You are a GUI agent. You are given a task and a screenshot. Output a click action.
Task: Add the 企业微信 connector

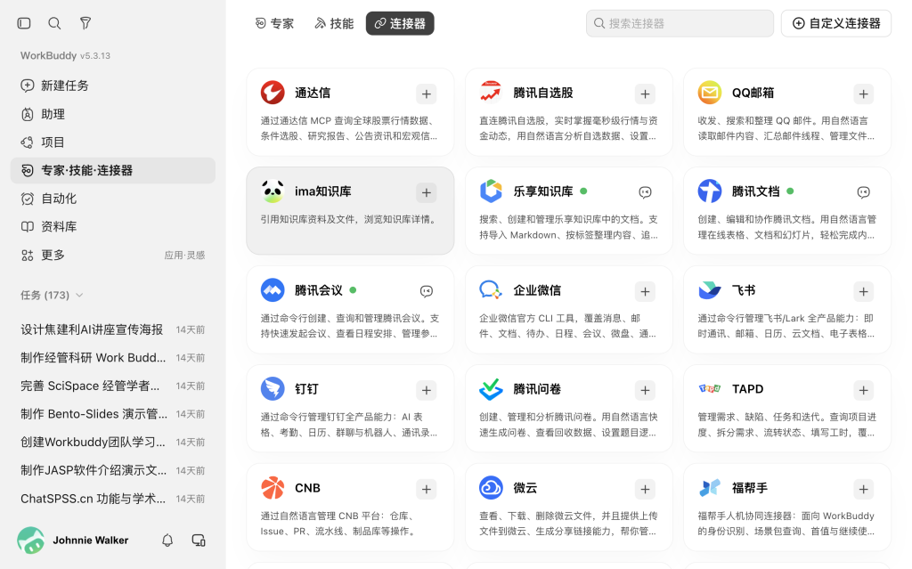click(x=645, y=291)
